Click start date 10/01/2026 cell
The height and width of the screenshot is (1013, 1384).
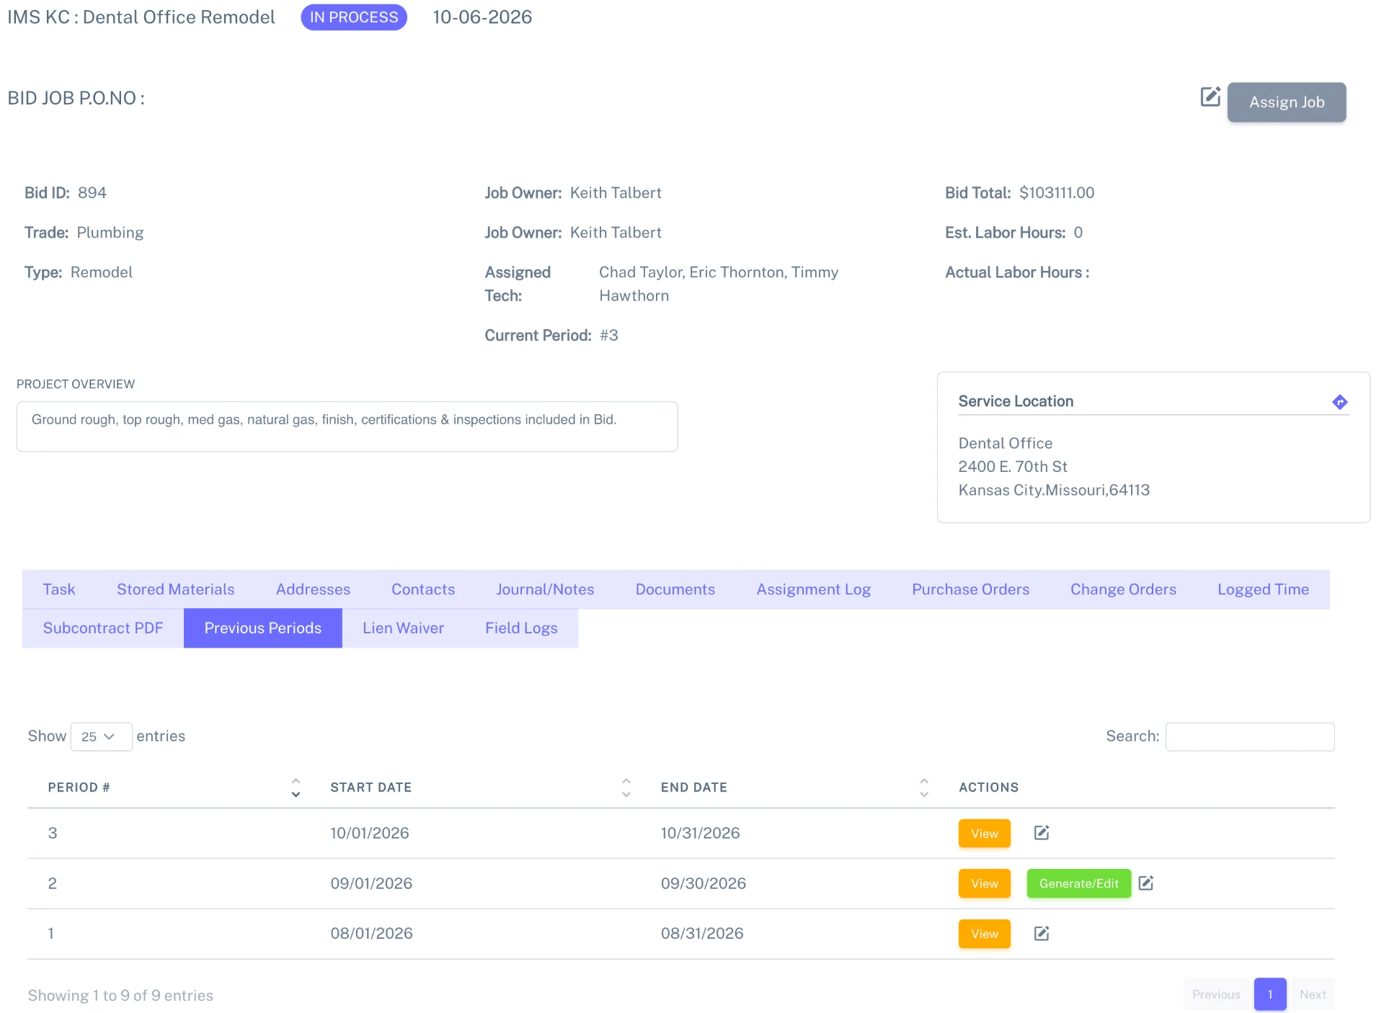(x=370, y=833)
